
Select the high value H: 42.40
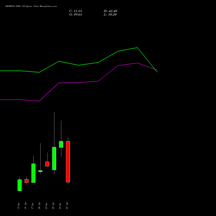[x=110, y=11]
